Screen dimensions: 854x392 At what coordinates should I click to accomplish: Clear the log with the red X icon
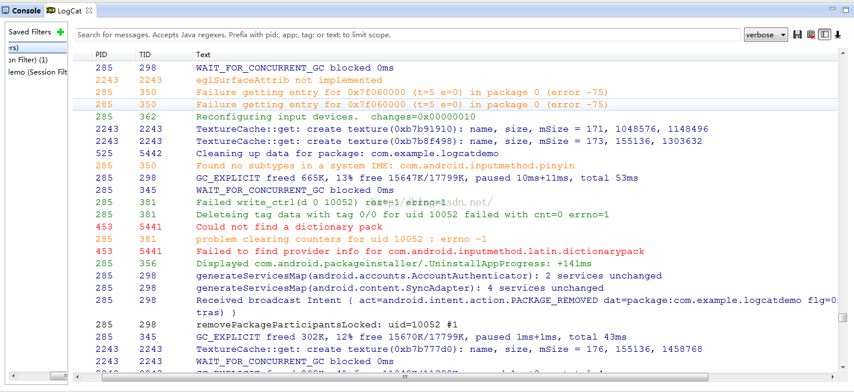pyautogui.click(x=811, y=35)
